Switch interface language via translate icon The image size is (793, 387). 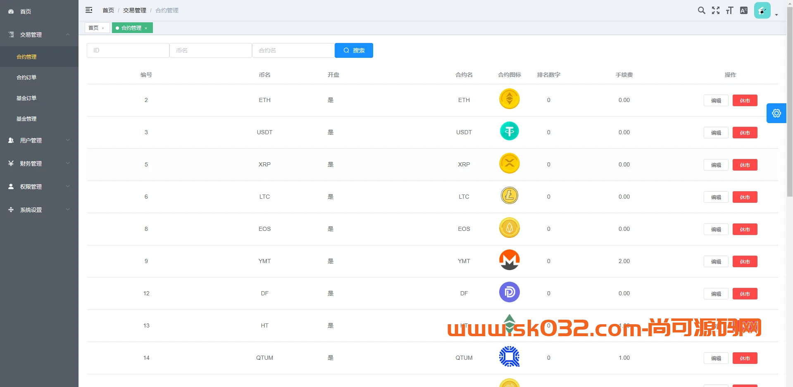pos(743,10)
